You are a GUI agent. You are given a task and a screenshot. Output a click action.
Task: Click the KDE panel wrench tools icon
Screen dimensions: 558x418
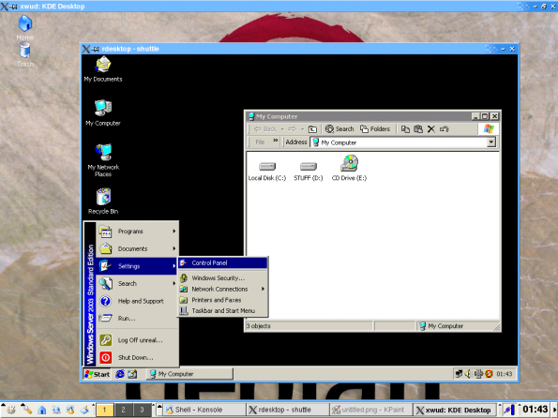point(26,410)
